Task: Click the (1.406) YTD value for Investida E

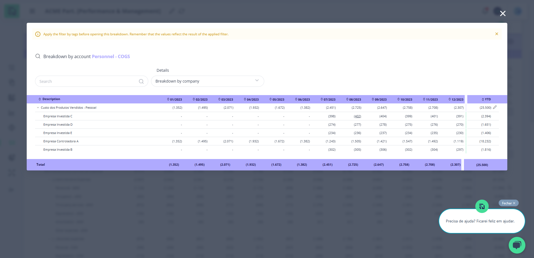Action: coord(486,133)
